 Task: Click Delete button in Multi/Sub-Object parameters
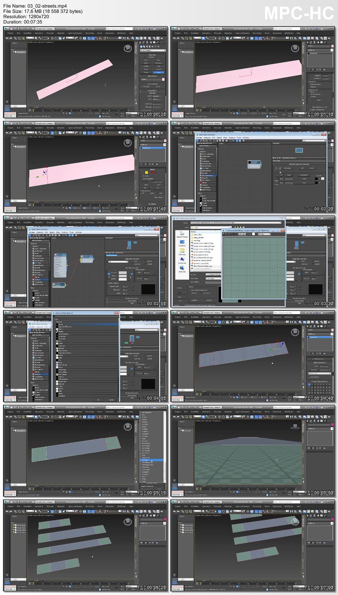[312, 168]
